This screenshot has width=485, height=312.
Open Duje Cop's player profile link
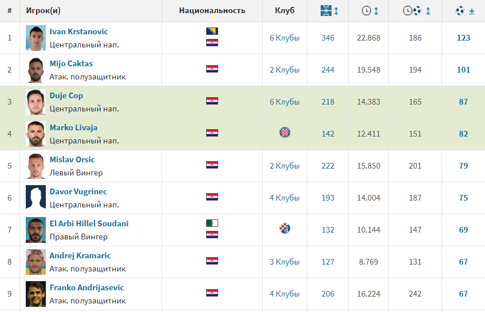66,95
